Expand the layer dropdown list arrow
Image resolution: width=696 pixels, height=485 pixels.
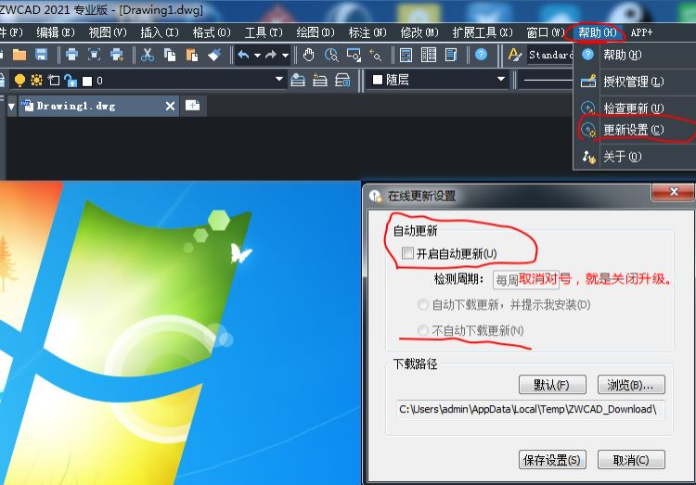point(279,79)
